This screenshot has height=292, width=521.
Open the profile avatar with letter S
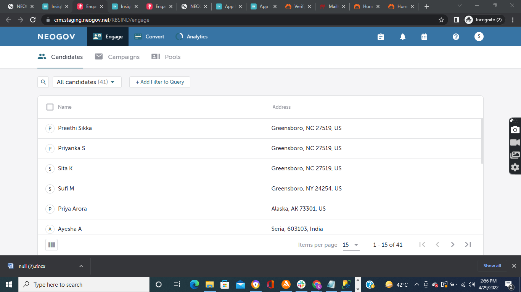tap(479, 36)
